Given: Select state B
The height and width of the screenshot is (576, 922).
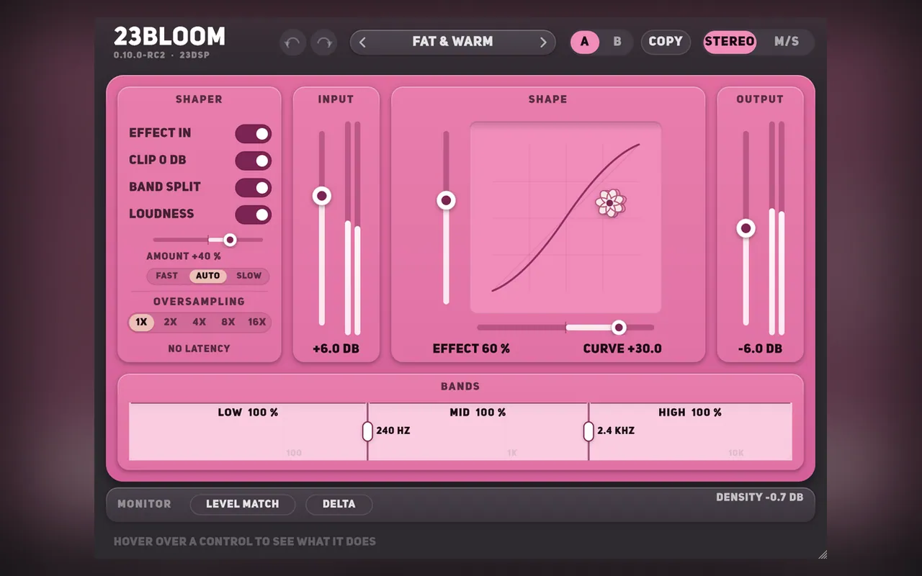Looking at the screenshot, I should [617, 42].
